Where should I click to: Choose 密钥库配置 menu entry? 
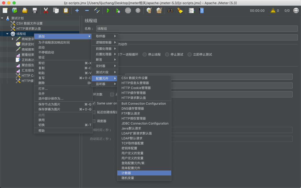click(x=144, y=148)
